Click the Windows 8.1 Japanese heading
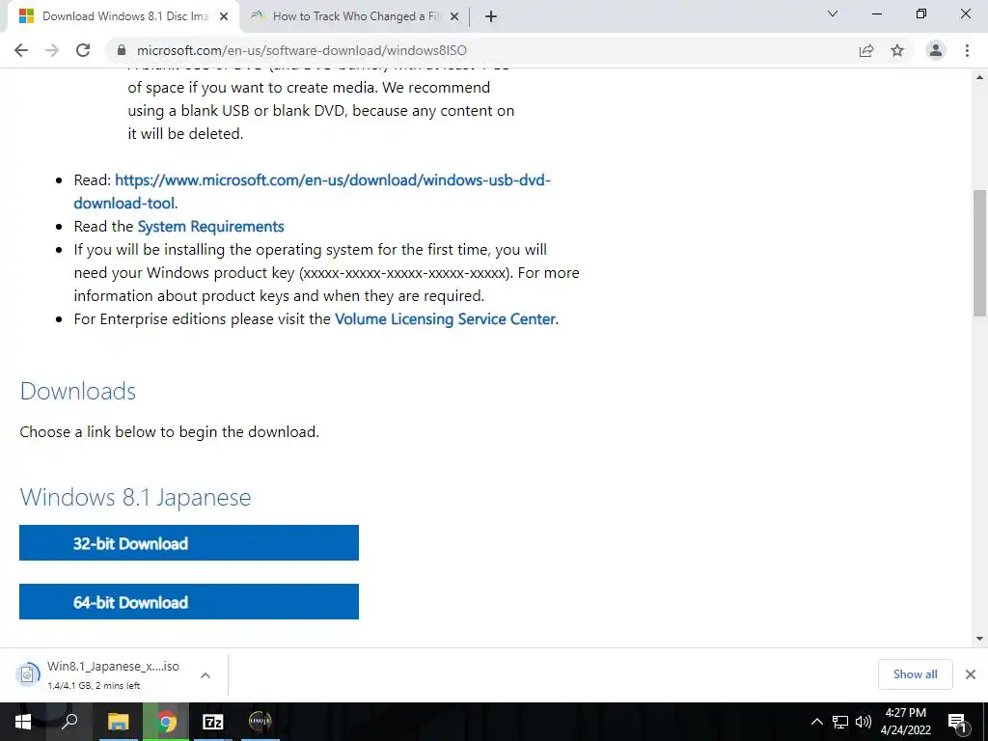The width and height of the screenshot is (988, 741). click(135, 497)
